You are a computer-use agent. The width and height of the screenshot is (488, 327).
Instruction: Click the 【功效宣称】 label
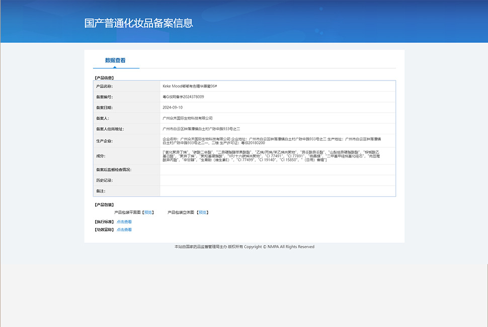[104, 229]
